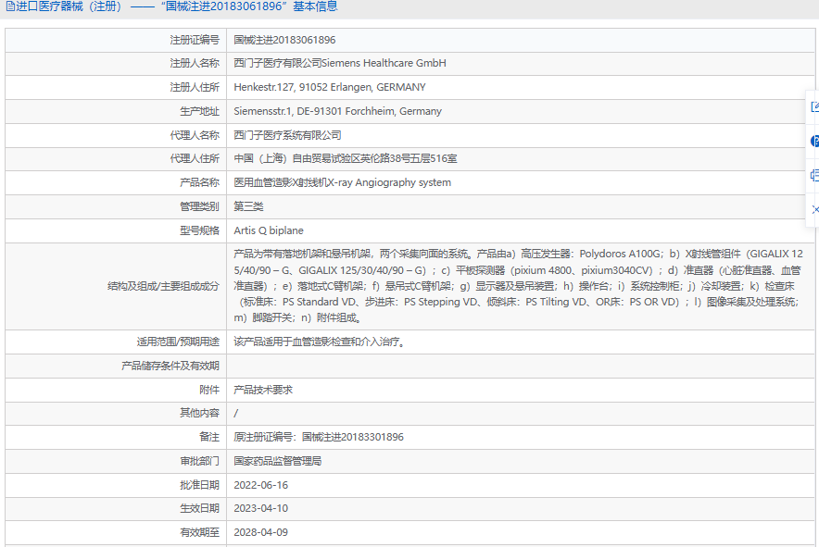Click model value 'Artis Q biplane'
Viewport: 819px width, 547px height.
[269, 230]
